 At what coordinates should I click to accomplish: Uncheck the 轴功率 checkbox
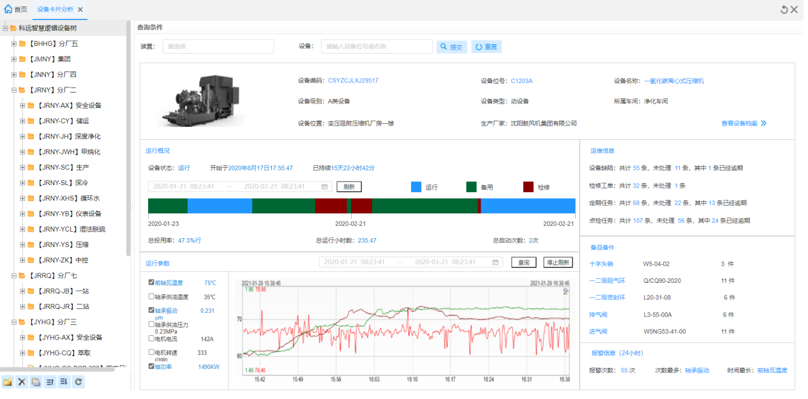point(151,366)
